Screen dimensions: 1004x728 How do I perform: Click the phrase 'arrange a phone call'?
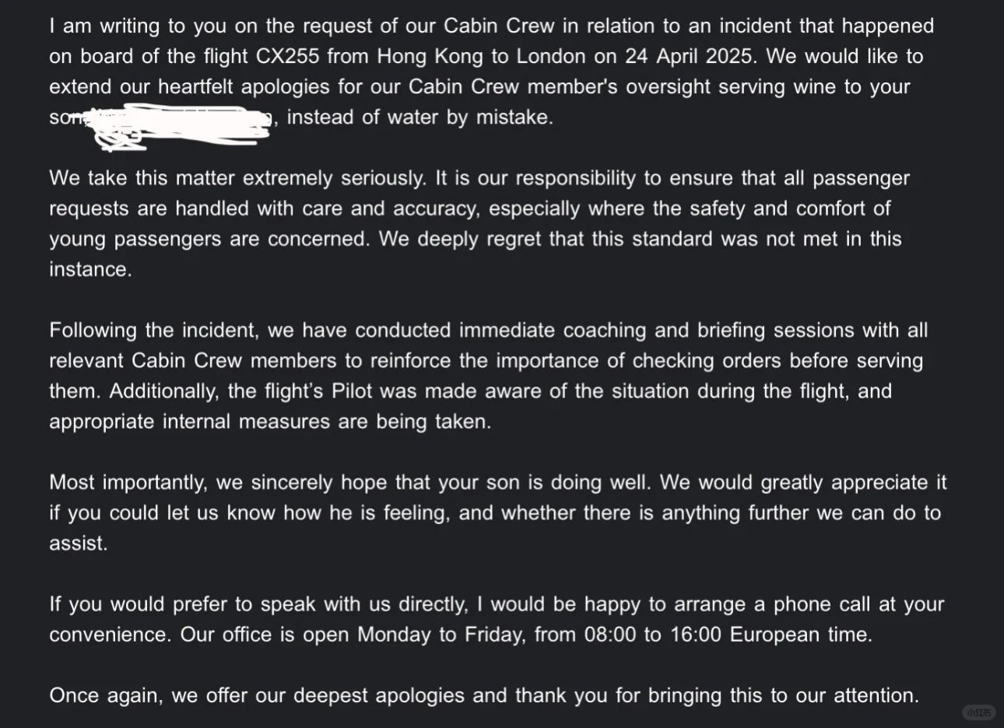tap(786, 604)
